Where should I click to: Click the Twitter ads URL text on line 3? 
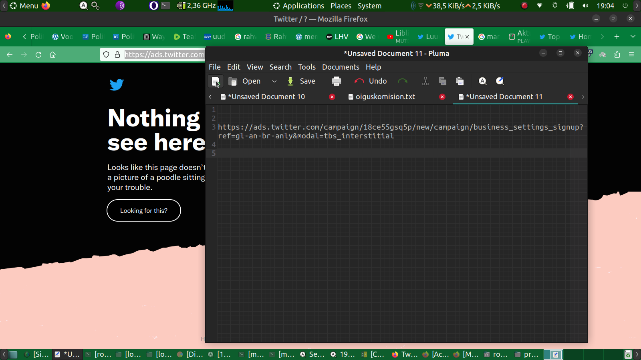[x=401, y=131]
